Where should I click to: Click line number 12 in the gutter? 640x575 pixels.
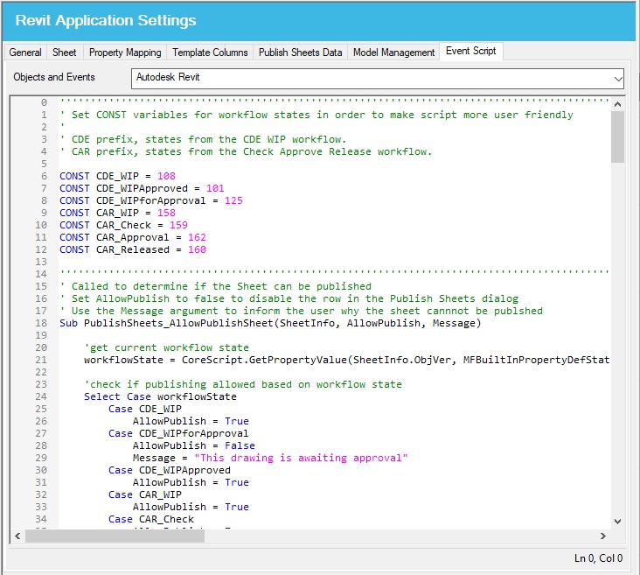tap(42, 249)
